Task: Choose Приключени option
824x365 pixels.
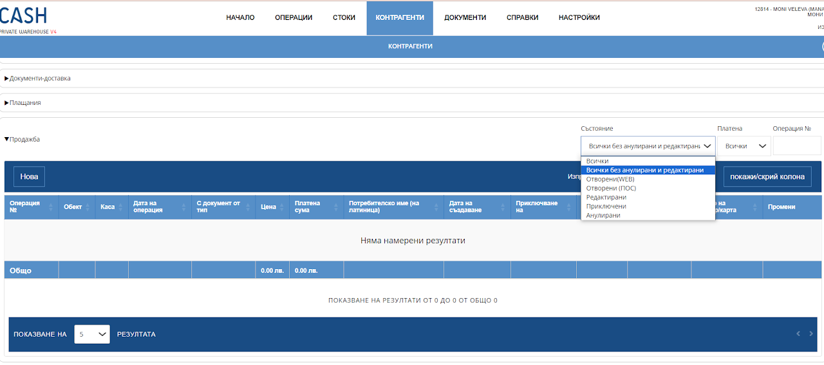Action: point(648,206)
